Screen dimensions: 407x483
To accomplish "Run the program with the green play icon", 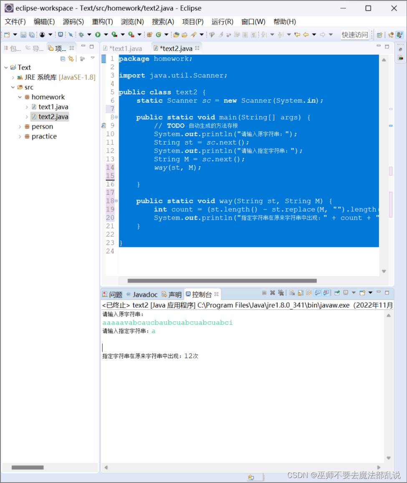I will point(98,35).
